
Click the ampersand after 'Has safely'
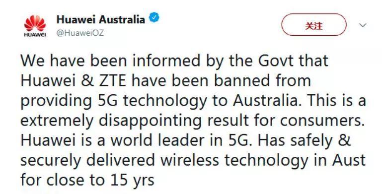pyautogui.click(x=344, y=141)
